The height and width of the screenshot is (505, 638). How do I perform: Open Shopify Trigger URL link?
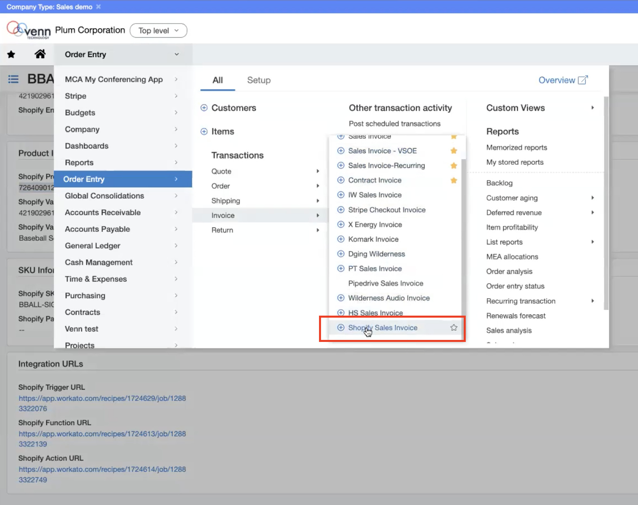click(102, 403)
